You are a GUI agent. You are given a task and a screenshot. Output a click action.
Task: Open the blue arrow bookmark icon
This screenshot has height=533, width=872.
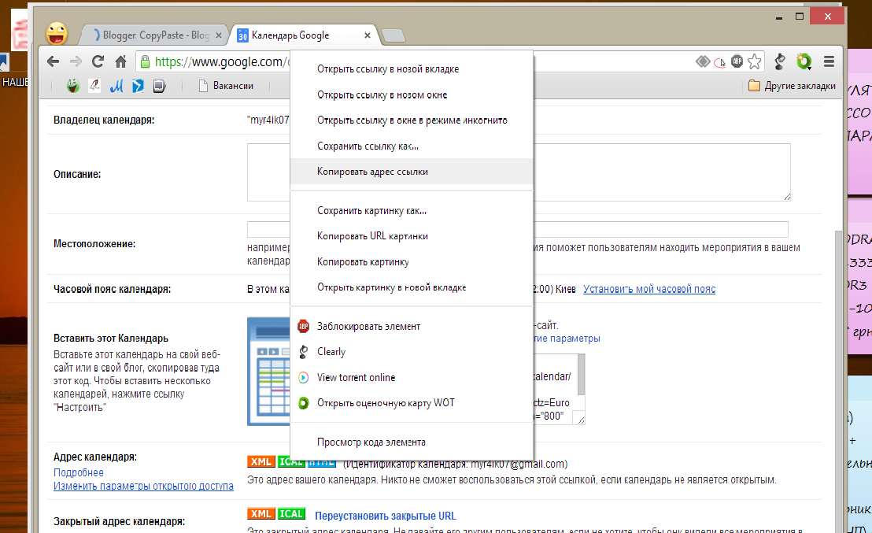tap(138, 86)
